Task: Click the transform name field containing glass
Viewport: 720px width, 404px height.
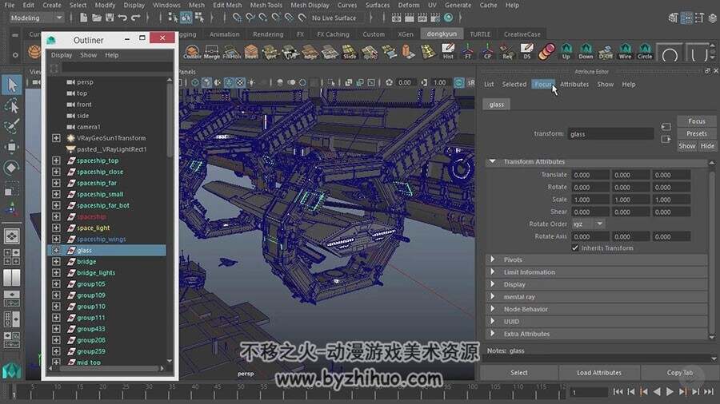Action: click(610, 134)
